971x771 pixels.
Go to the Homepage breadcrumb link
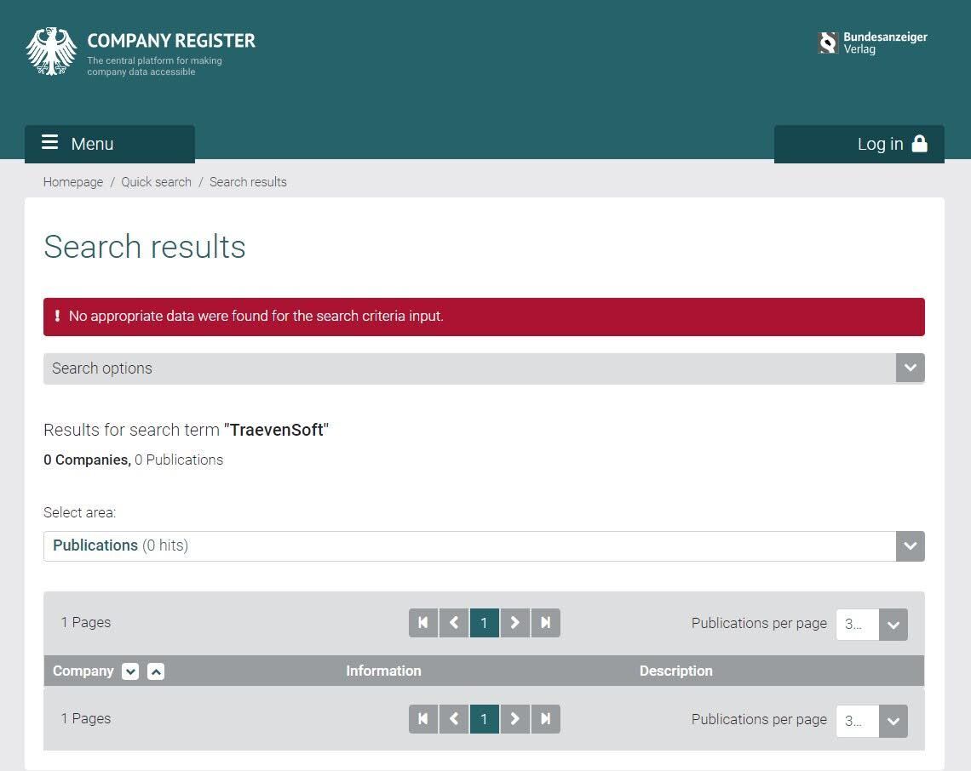pyautogui.click(x=73, y=182)
